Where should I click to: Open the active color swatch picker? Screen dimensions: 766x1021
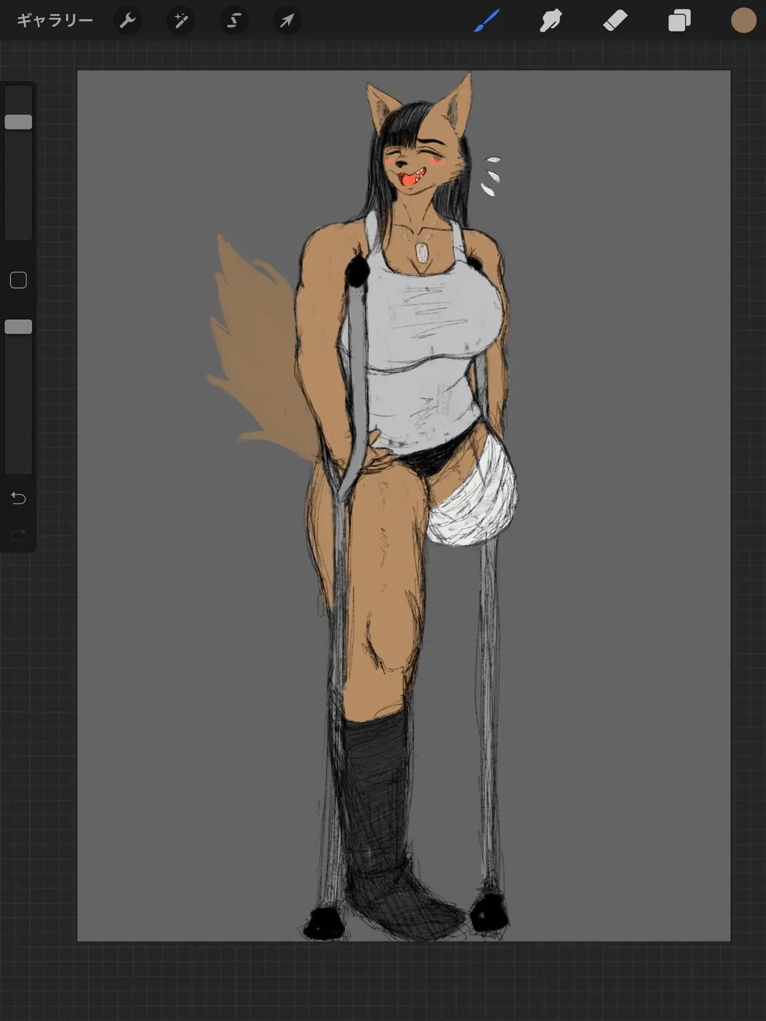(x=743, y=21)
